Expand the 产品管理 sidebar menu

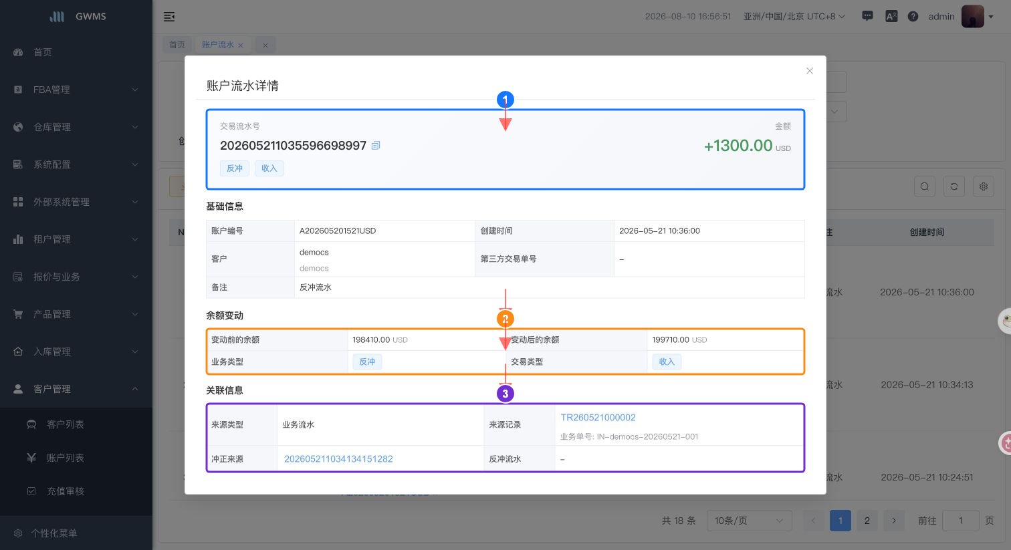tap(76, 314)
